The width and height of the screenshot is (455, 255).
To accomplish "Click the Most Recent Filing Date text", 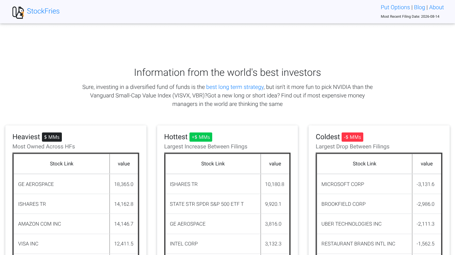I will (x=410, y=17).
